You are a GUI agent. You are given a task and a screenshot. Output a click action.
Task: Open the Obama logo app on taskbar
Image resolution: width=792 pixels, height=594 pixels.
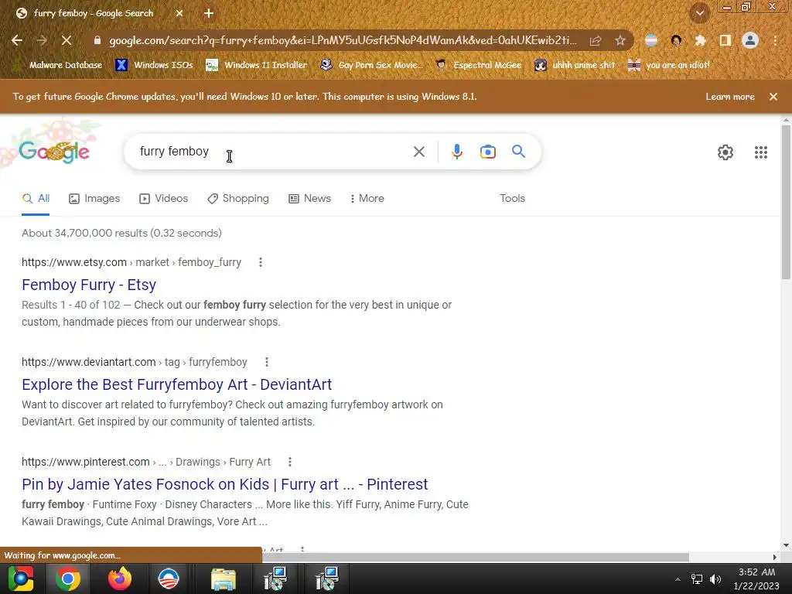[x=168, y=579]
